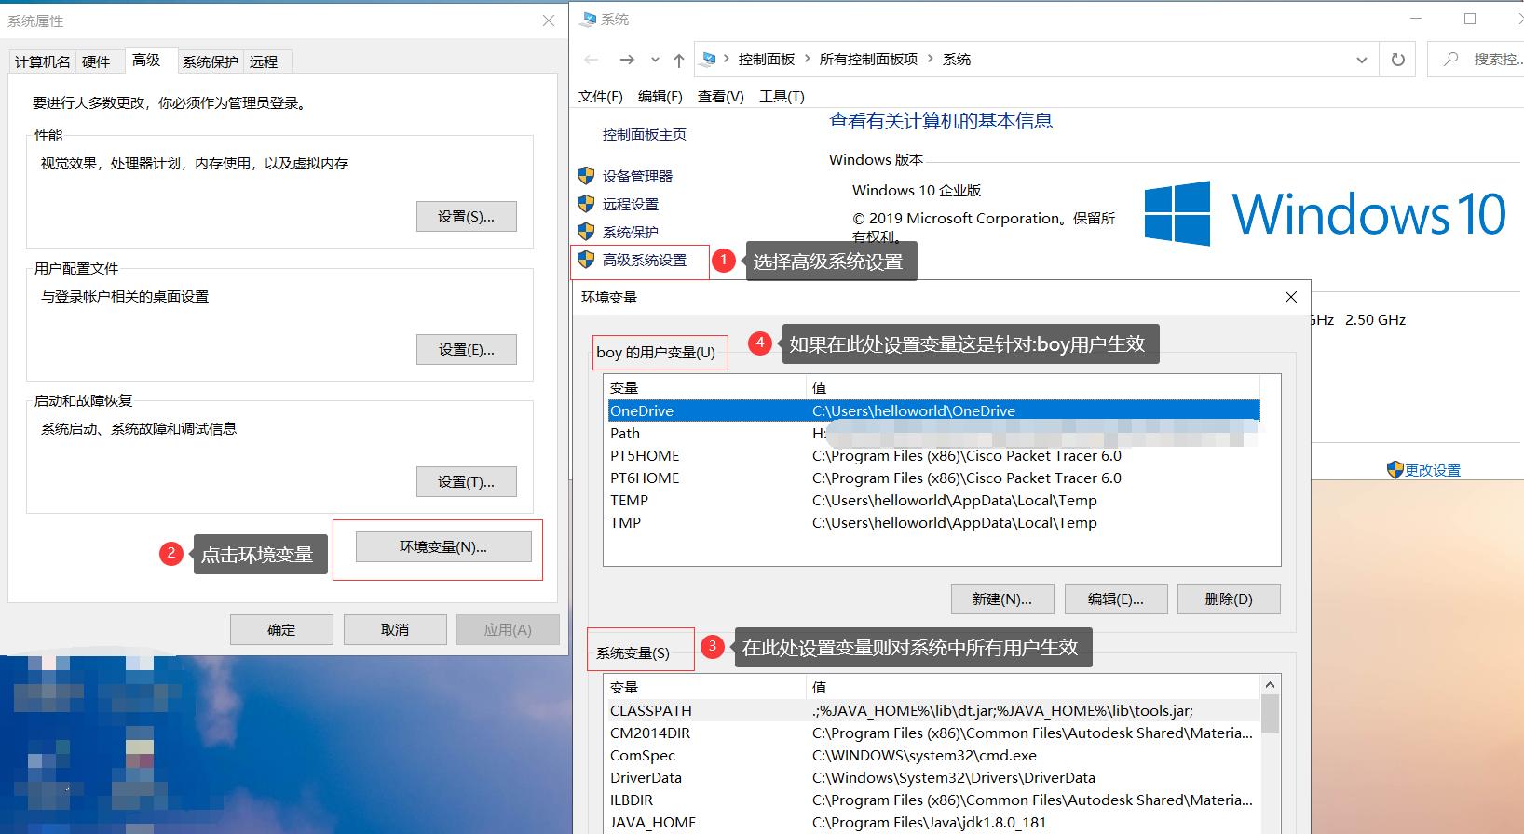The image size is (1524, 834).
Task: Click the System Protection shield icon
Action: (586, 231)
